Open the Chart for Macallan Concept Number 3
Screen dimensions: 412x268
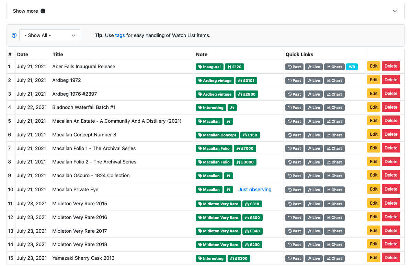tap(334, 135)
